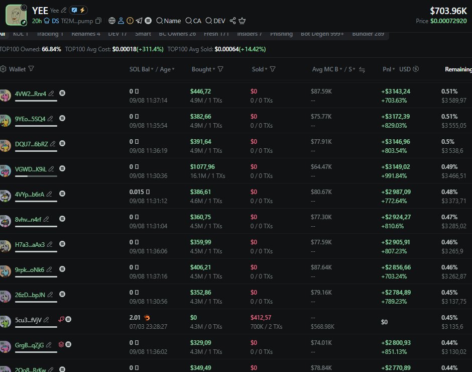Toggle the USD currency display

coord(409,69)
